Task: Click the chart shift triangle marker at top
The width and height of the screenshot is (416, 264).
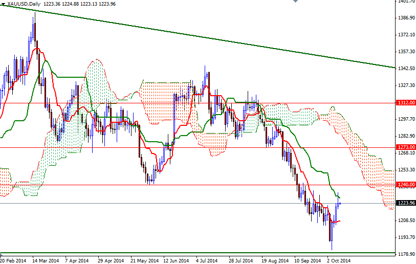Action: tap(295, 2)
